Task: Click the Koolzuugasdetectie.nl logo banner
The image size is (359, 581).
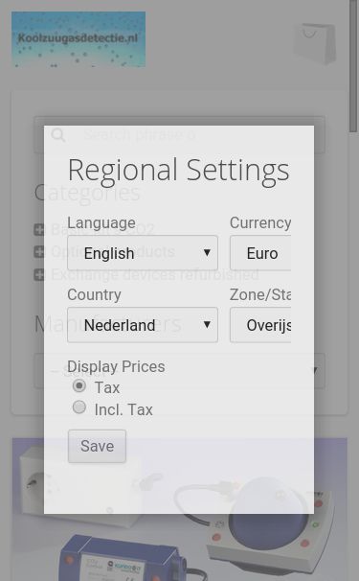Action: [79, 39]
